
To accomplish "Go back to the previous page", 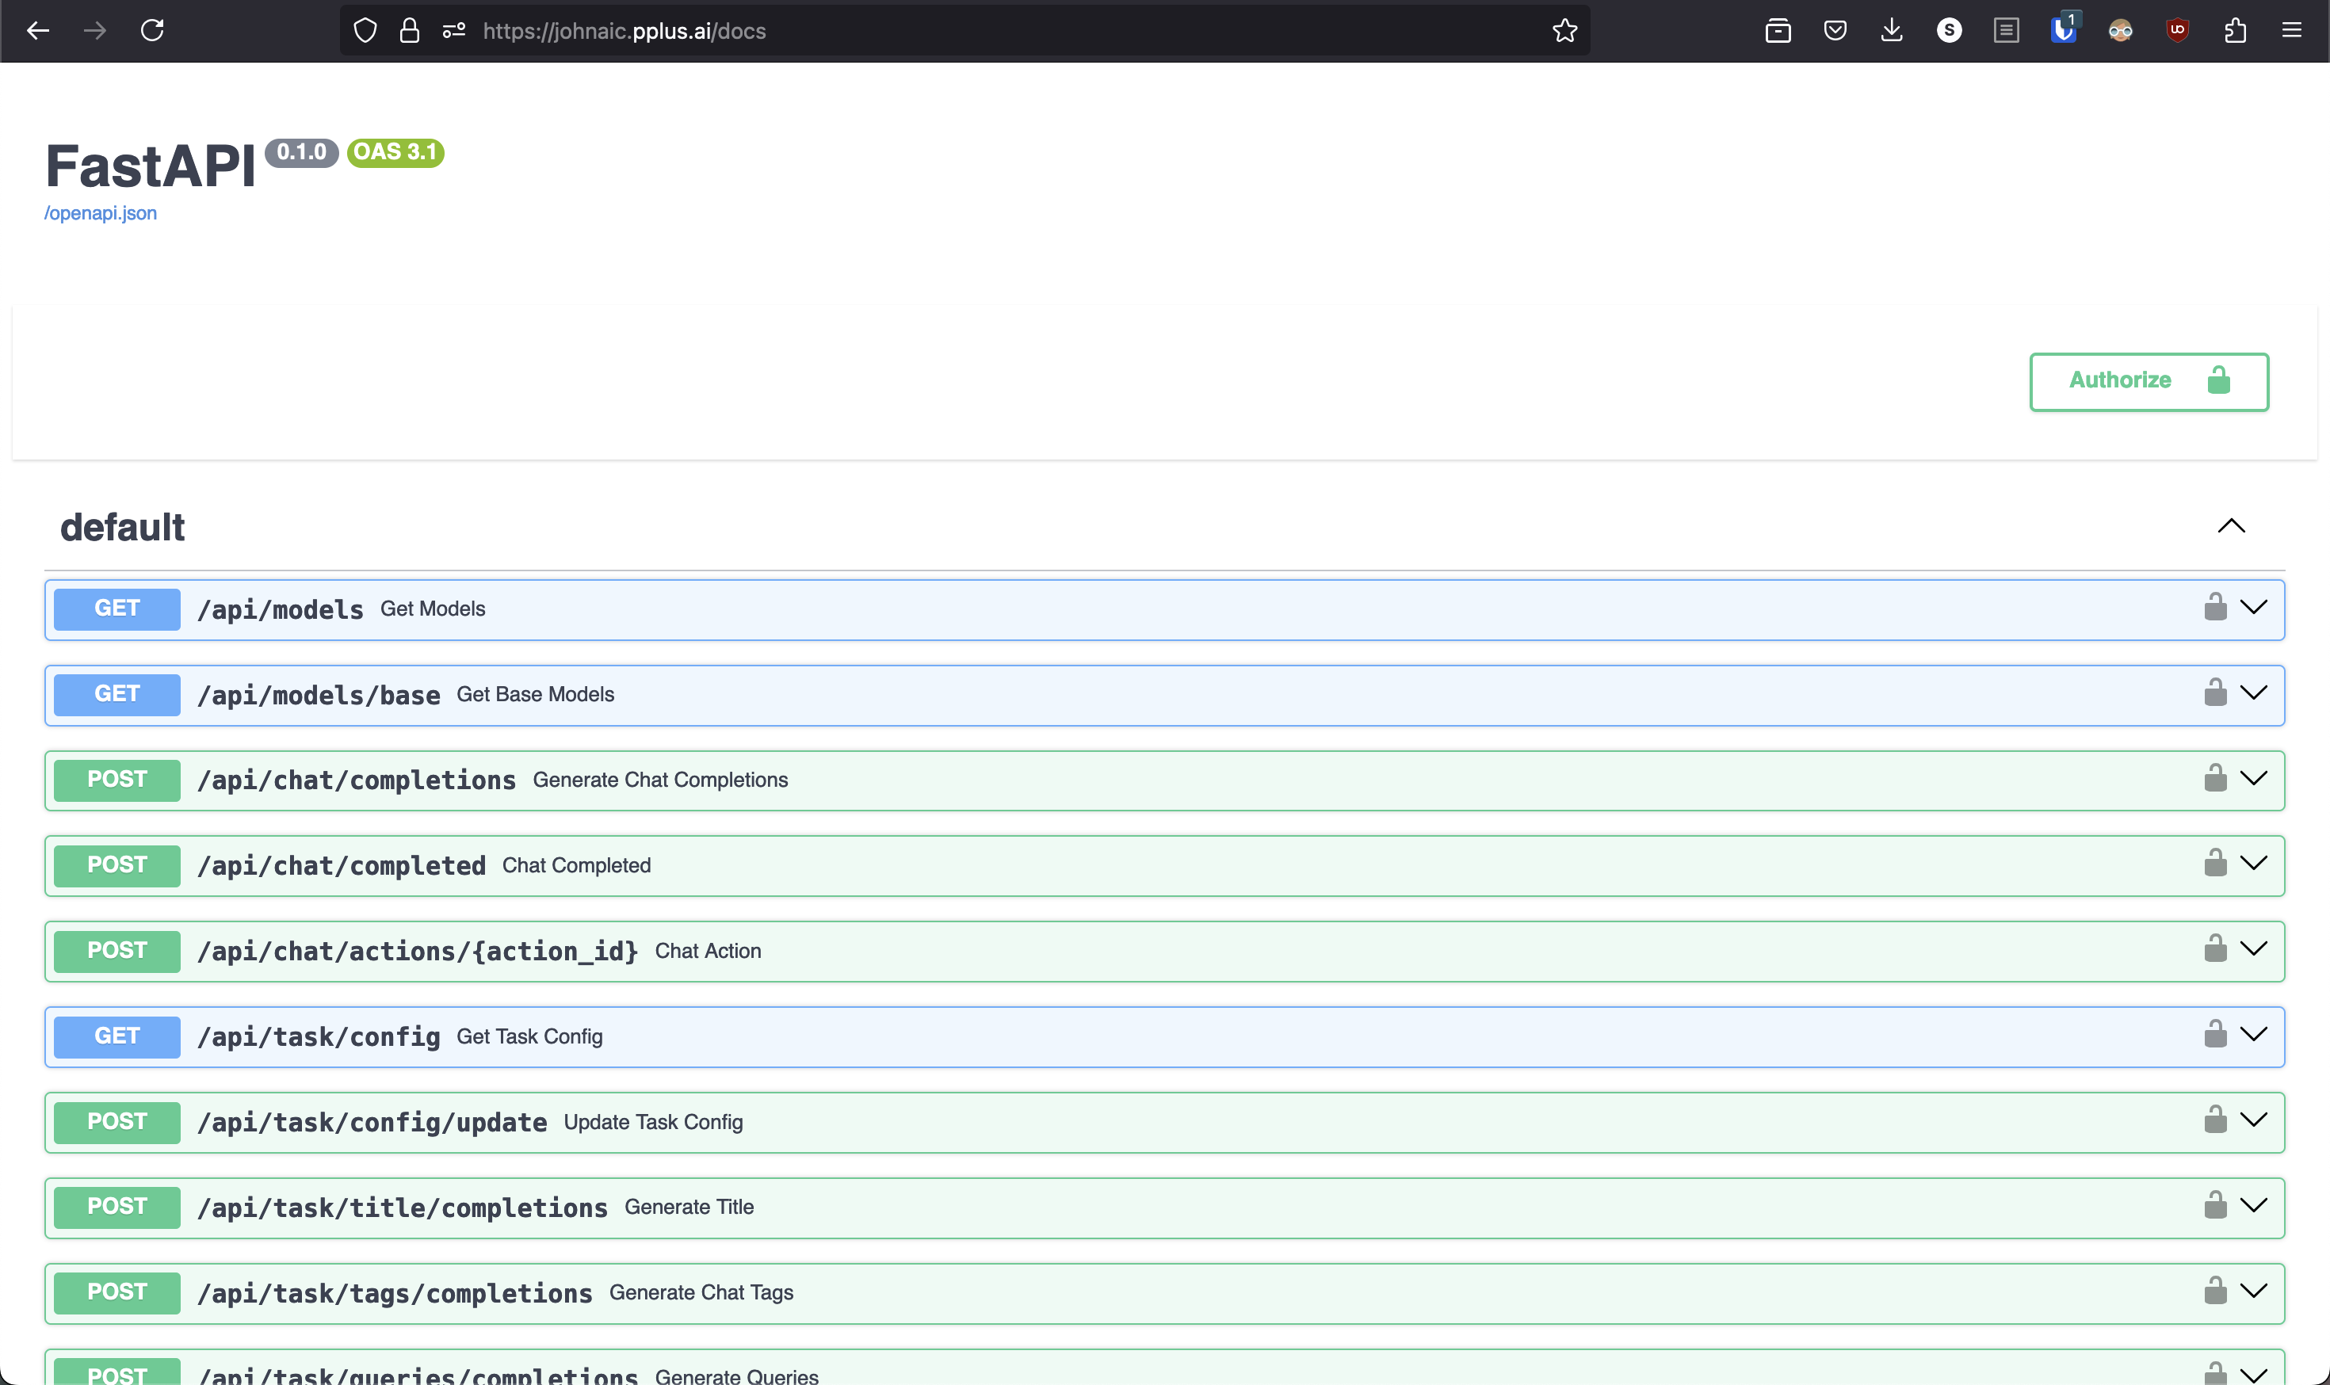I will 38,31.
